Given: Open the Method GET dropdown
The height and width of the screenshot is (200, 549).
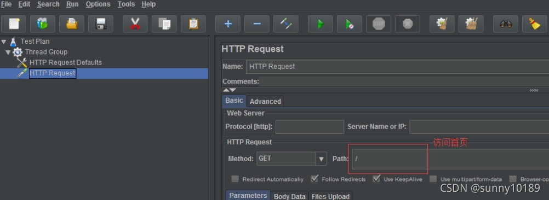Looking at the screenshot, I should (321, 158).
